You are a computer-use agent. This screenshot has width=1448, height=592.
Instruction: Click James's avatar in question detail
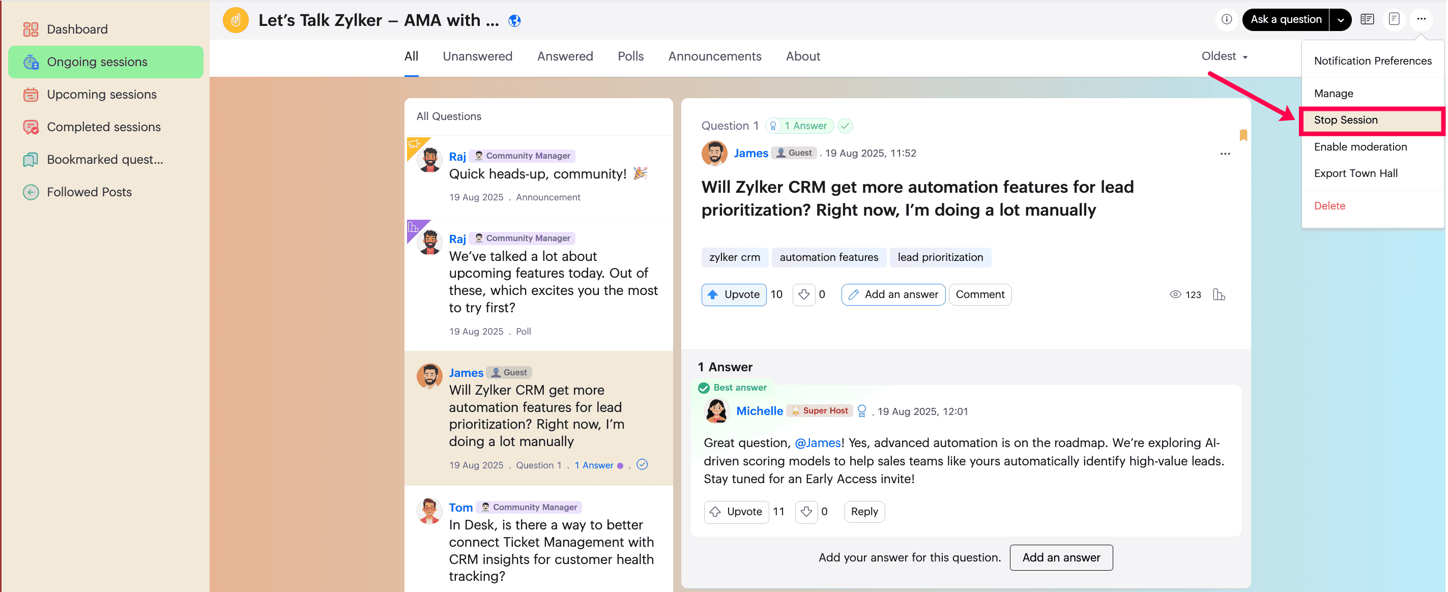click(x=714, y=153)
